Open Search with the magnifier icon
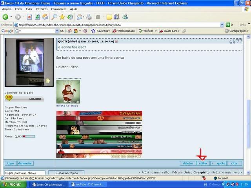 coord(54,17)
